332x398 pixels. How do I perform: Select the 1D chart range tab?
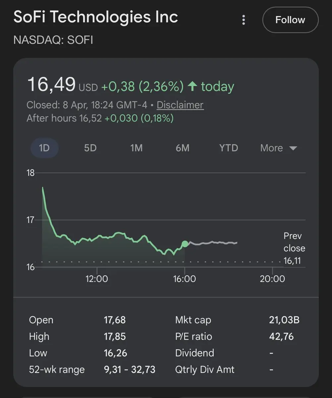pos(44,148)
